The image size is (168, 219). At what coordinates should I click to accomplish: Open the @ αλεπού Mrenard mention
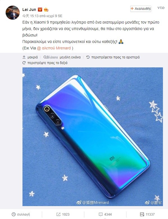pos(54,48)
